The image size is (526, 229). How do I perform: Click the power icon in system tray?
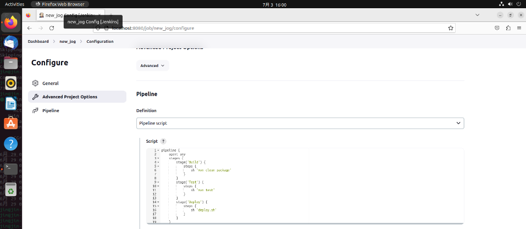point(519,4)
